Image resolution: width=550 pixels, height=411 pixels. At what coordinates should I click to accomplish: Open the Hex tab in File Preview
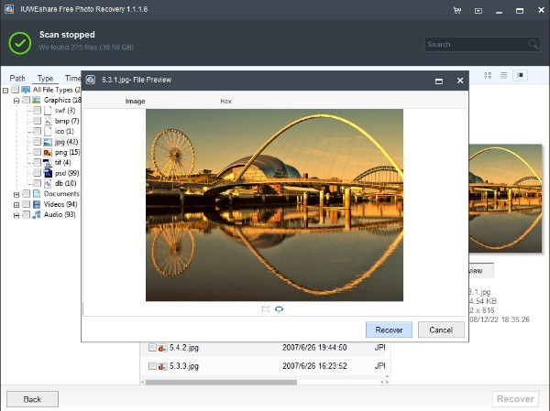pos(225,101)
